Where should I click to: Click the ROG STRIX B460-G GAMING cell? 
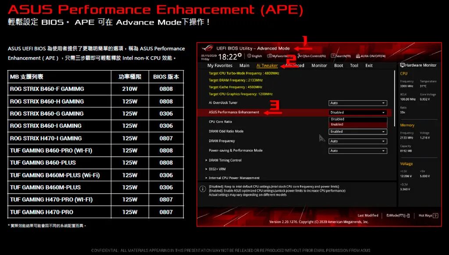pos(59,114)
